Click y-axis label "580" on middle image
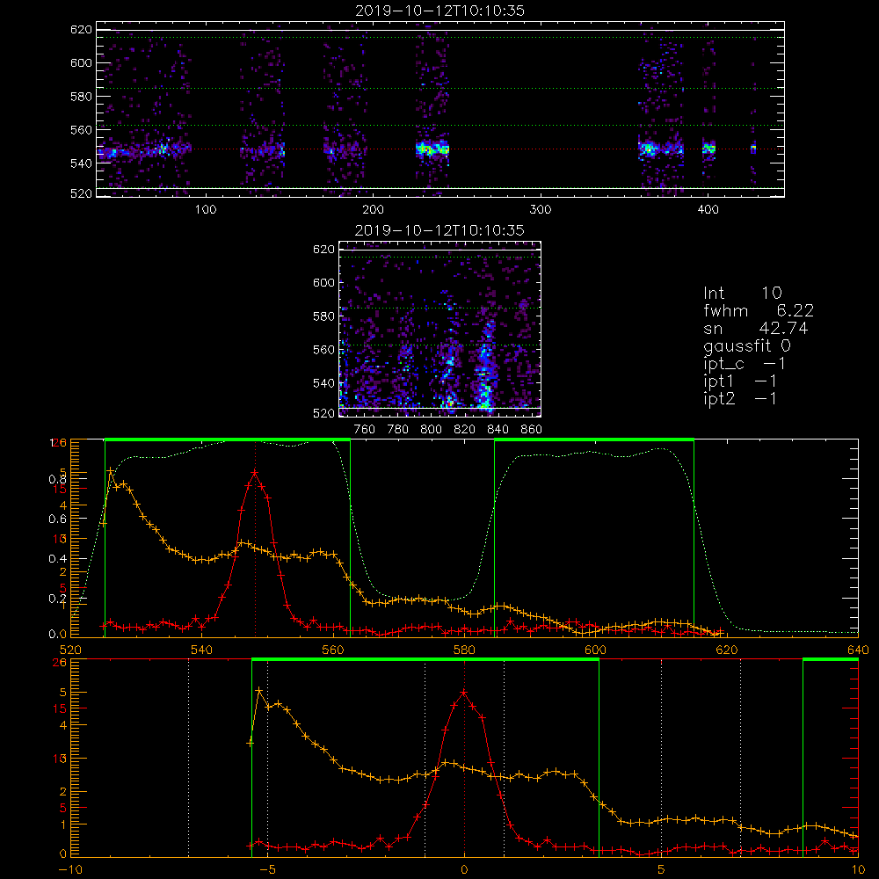 [324, 316]
